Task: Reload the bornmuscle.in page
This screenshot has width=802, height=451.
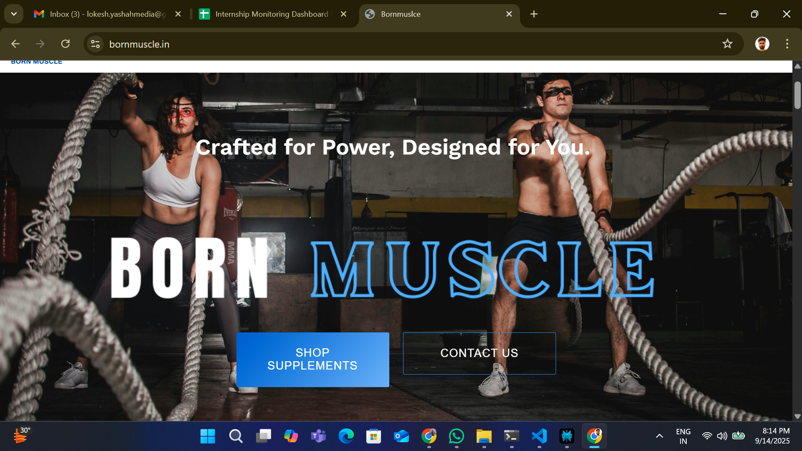Action: pos(66,44)
